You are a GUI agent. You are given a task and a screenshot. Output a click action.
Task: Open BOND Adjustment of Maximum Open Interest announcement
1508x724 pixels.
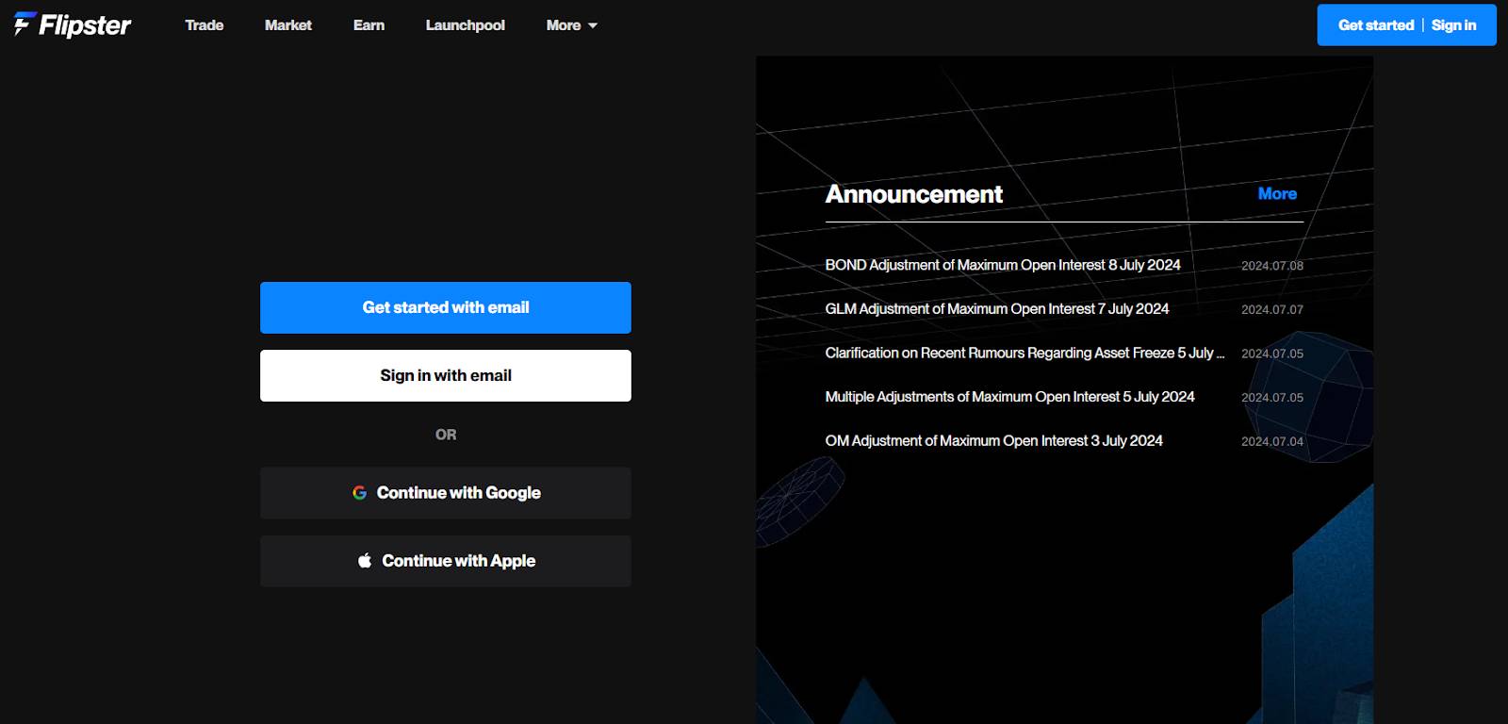[x=1003, y=265]
